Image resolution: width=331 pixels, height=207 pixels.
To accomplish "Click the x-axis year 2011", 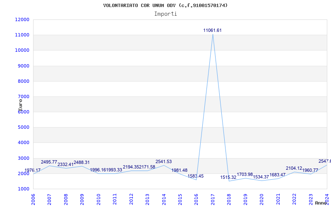I will pyautogui.click(x=115, y=200).
